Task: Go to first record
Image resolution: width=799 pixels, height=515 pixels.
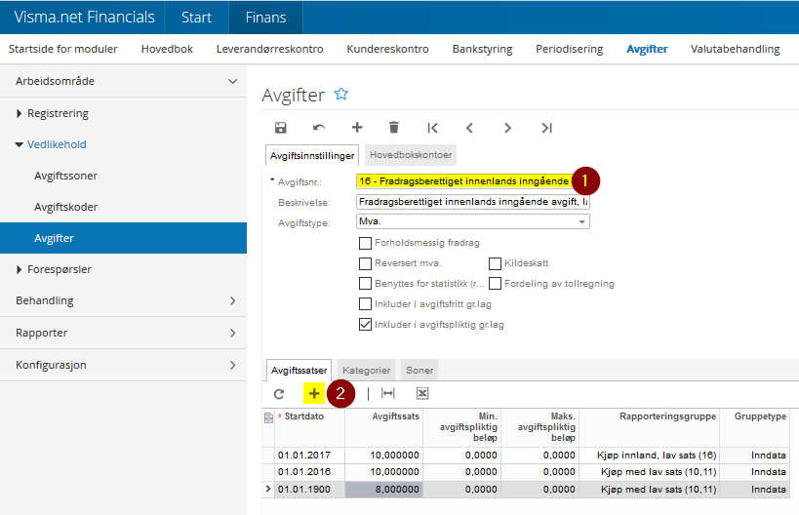Action: 432,128
